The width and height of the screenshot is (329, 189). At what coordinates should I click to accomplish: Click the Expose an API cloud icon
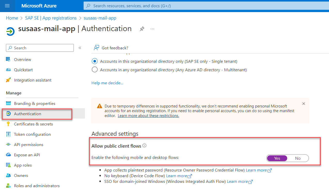[9, 155]
